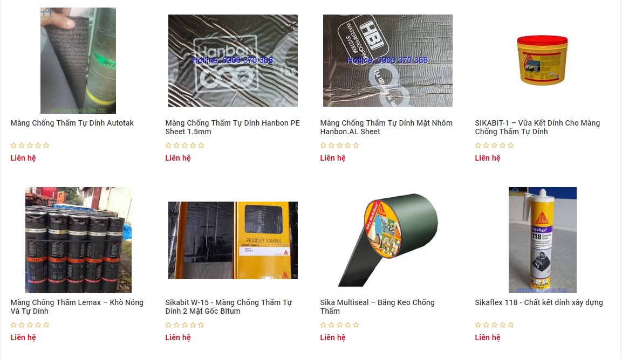Open the Sika Multiseal Băng Keo title link
This screenshot has height=359, width=622.
(377, 307)
